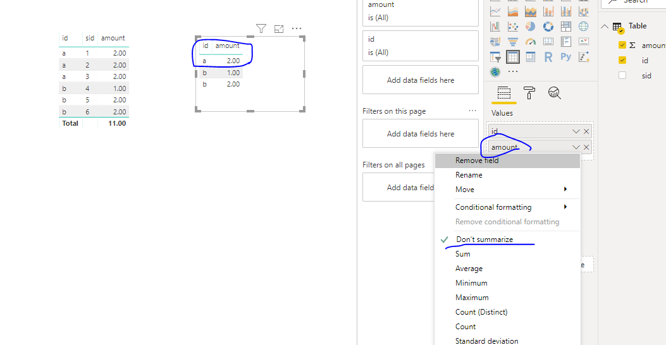Viewport: 666px width, 345px height.
Task: Select the Multi-row card visualization
Action: pos(566,42)
